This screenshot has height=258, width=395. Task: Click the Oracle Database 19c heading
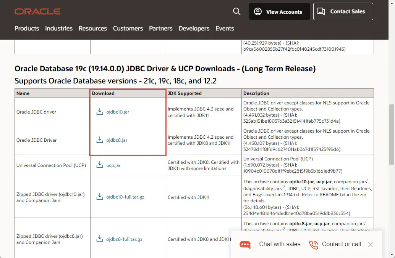point(165,69)
